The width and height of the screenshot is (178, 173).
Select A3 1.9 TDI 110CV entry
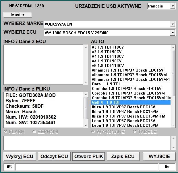pos(131,47)
